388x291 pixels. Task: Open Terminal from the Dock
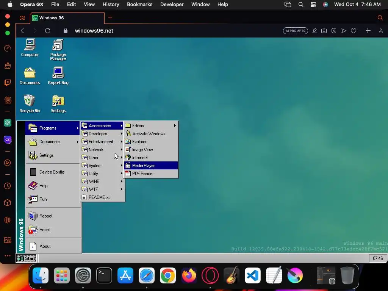click(104, 275)
